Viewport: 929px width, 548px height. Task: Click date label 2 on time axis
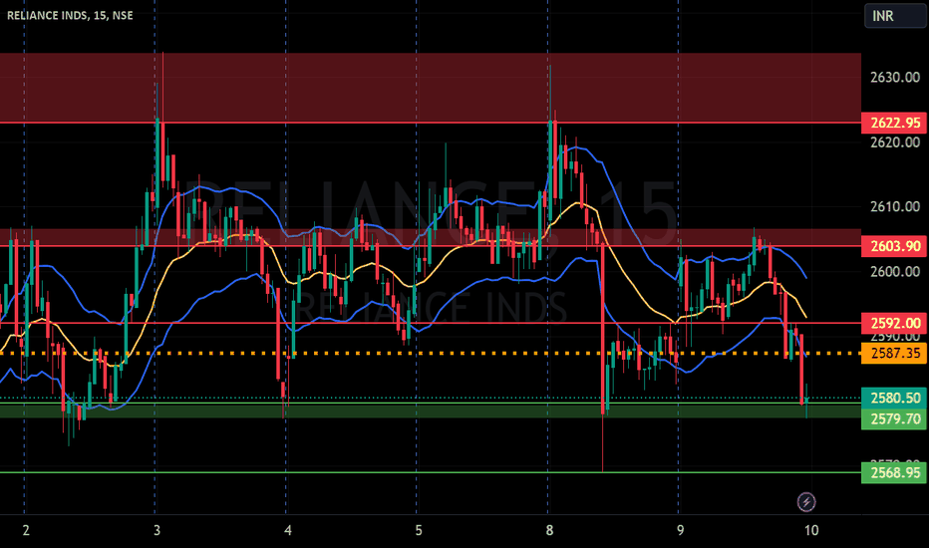pyautogui.click(x=26, y=530)
